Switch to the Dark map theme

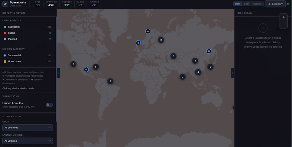coord(237,4)
